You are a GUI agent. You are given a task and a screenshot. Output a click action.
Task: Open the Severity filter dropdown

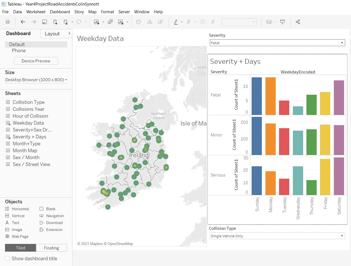(x=342, y=43)
